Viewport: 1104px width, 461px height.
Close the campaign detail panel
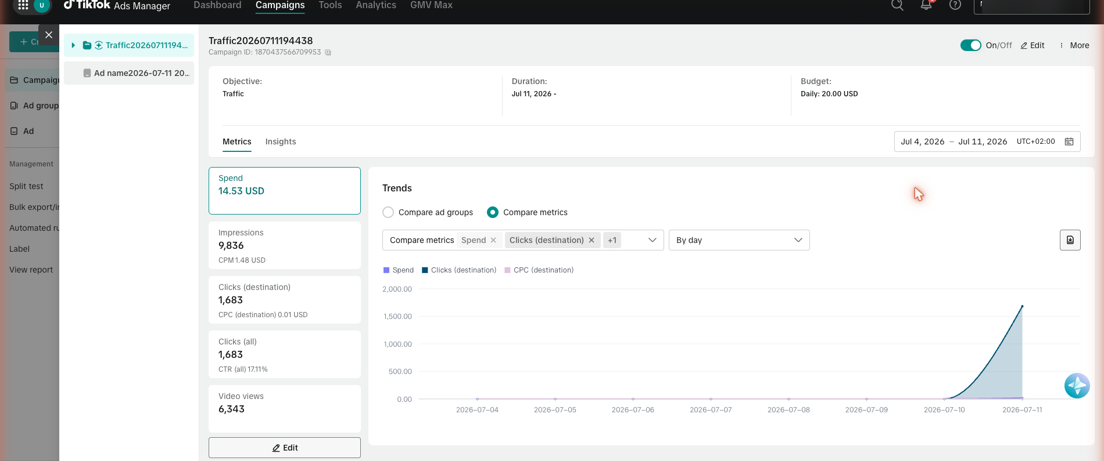pyautogui.click(x=49, y=35)
